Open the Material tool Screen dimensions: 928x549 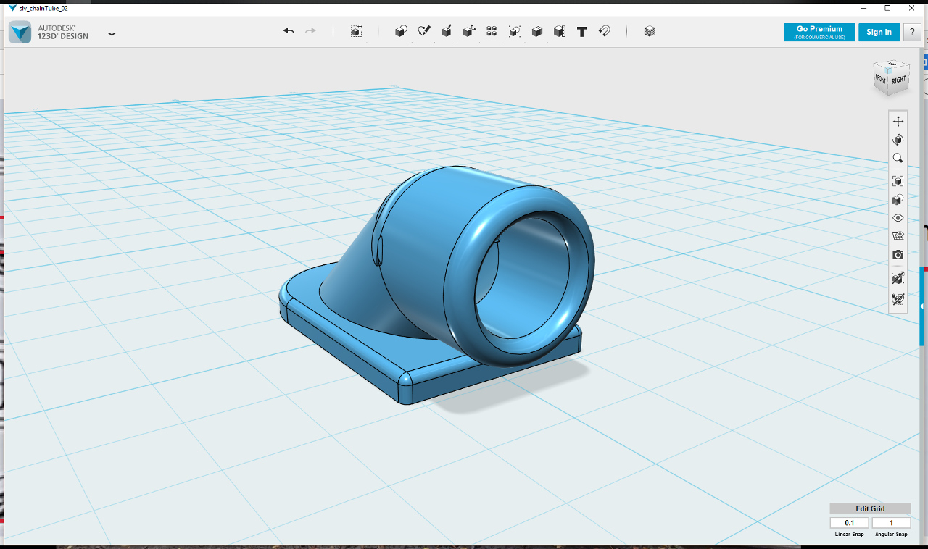[x=650, y=31]
